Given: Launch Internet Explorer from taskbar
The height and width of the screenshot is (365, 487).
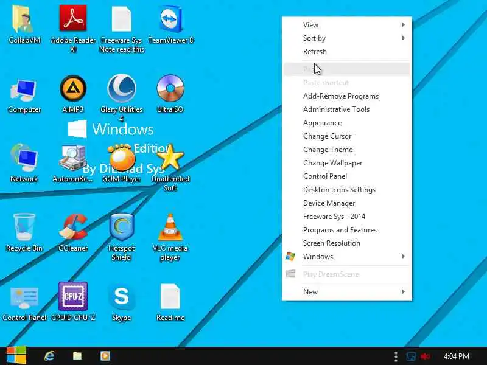Looking at the screenshot, I should click(x=49, y=356).
